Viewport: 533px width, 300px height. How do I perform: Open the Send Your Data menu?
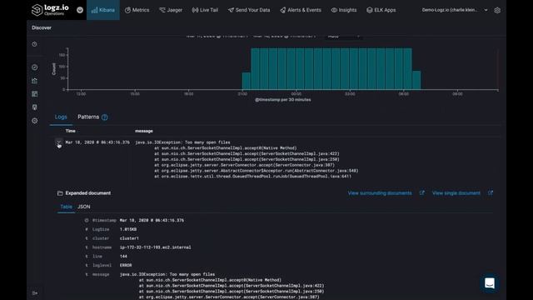tap(249, 10)
